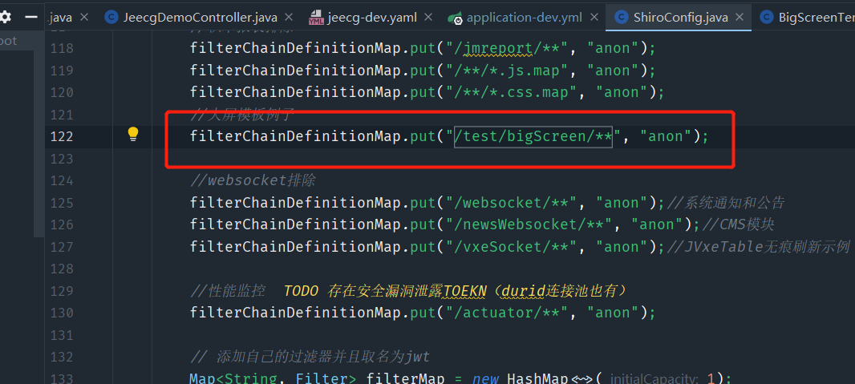The height and width of the screenshot is (384, 855).
Task: Click the JeecgDemoController.java class icon
Action: 111,18
